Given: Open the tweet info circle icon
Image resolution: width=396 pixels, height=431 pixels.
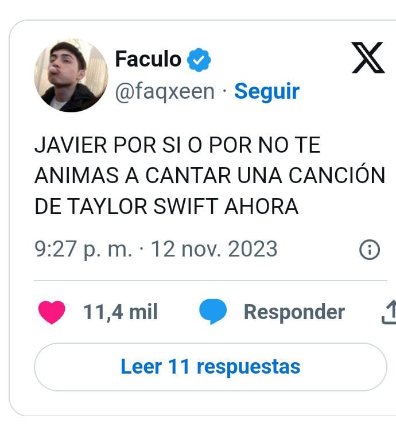Looking at the screenshot, I should click(370, 250).
